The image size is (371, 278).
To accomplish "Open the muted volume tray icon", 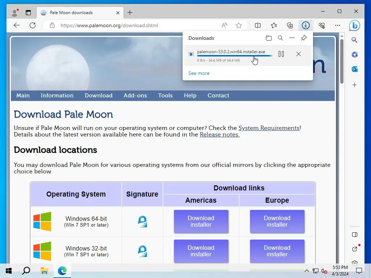I will [x=324, y=271].
